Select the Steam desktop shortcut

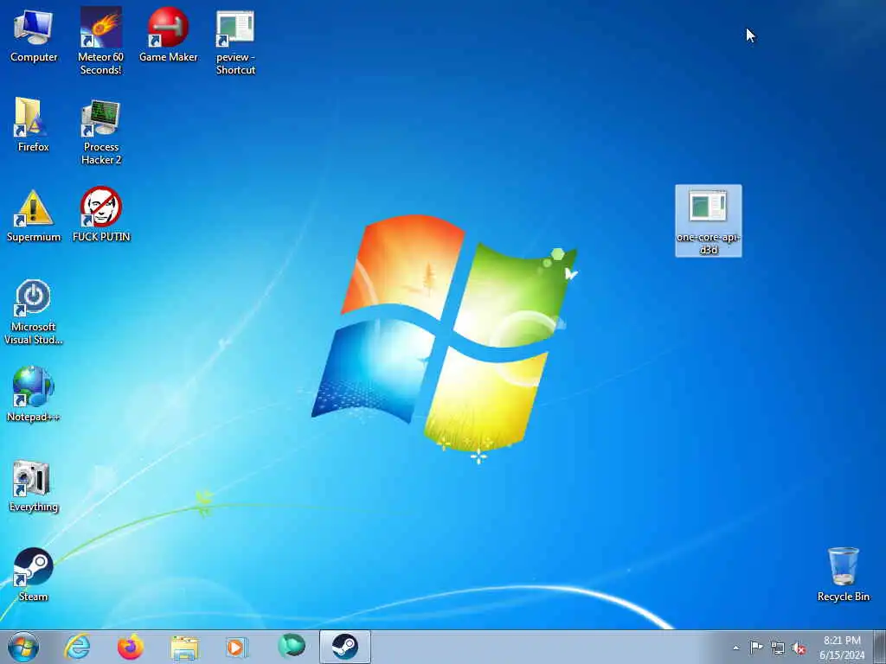34,574
